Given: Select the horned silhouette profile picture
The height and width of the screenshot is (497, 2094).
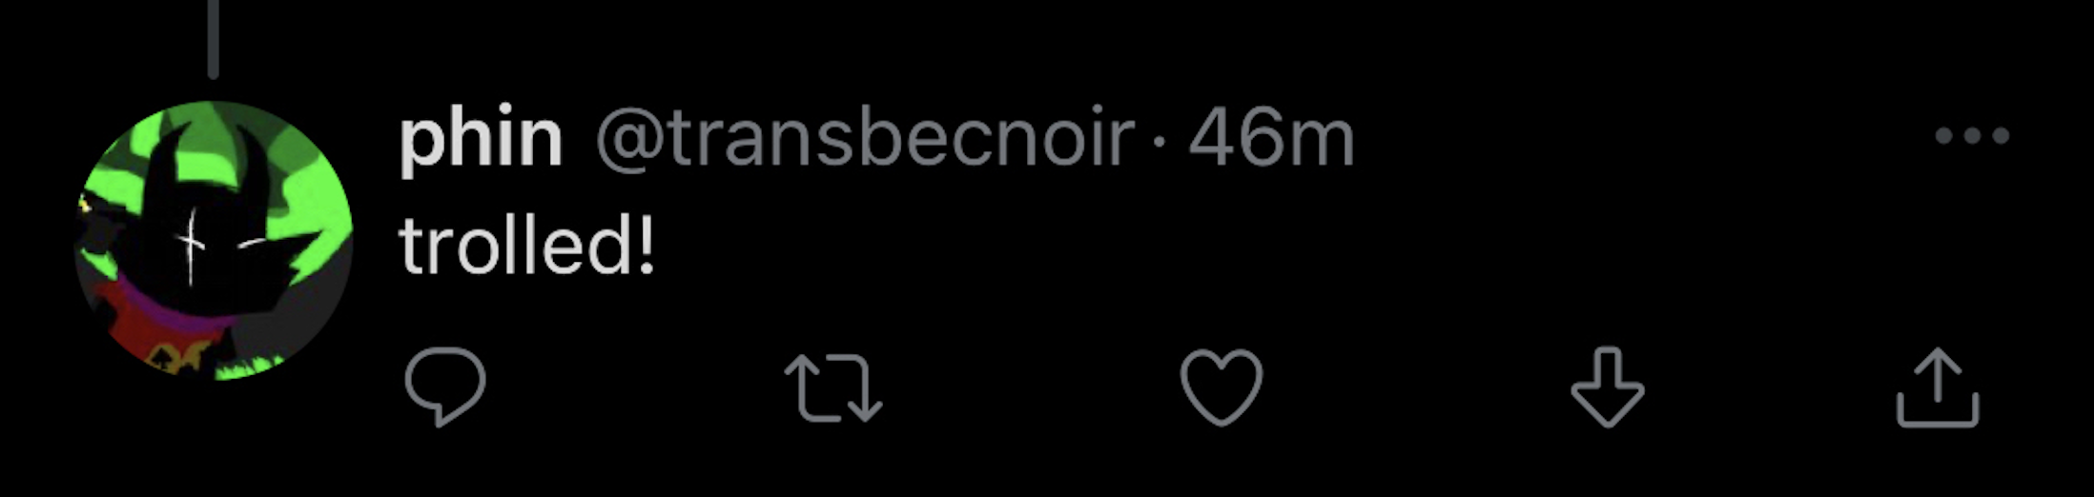Looking at the screenshot, I should 214,241.
